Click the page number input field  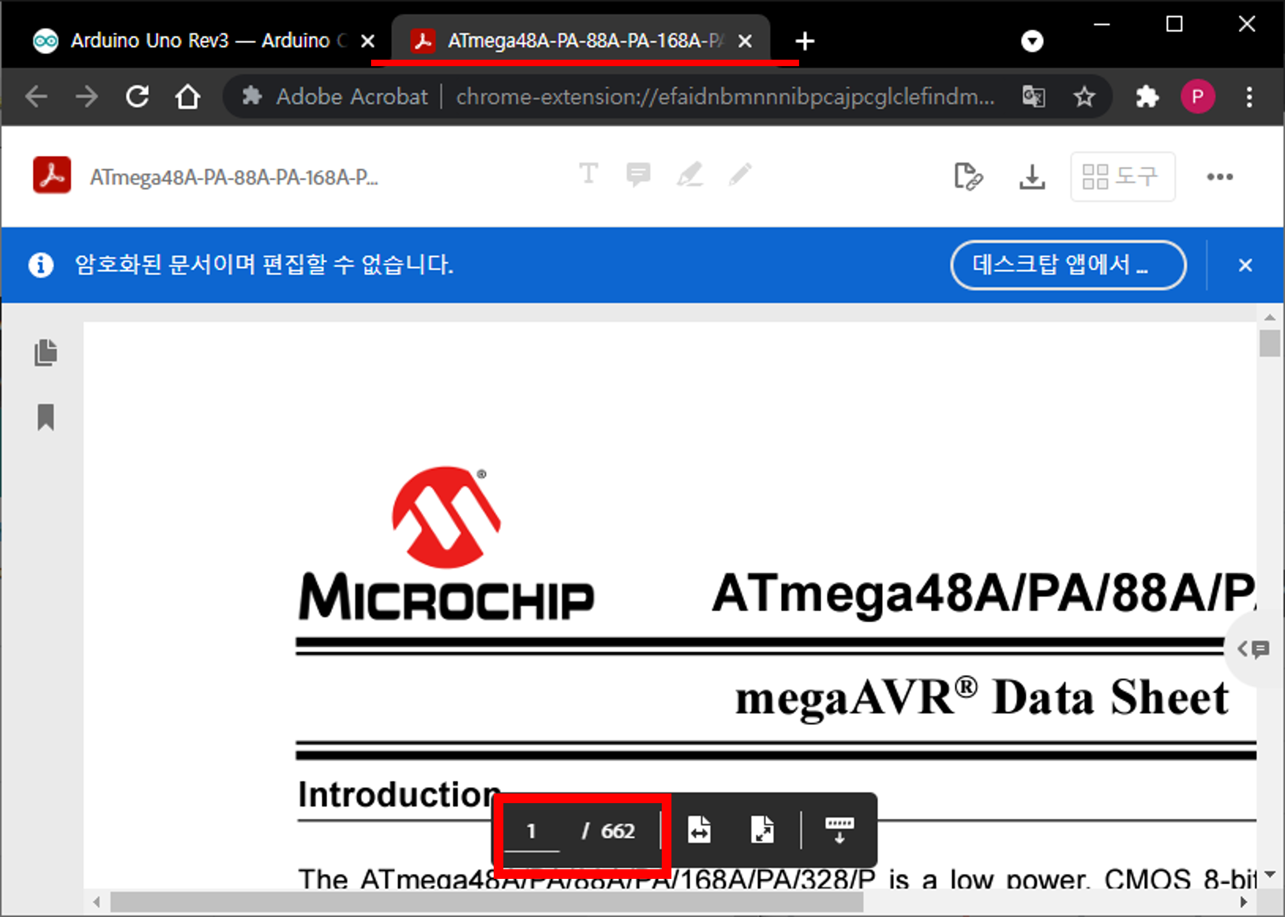[x=531, y=831]
